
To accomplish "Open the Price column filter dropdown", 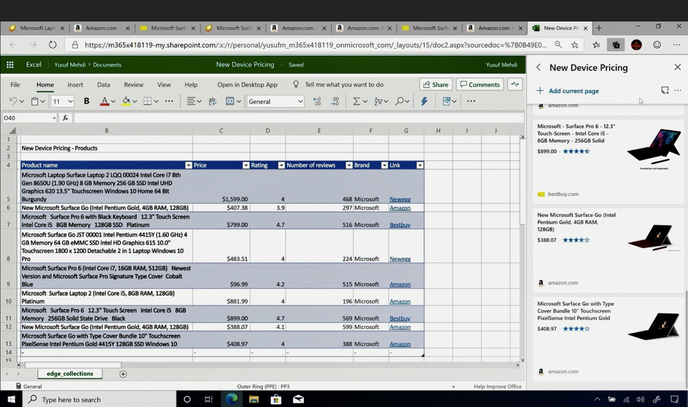I will point(246,165).
